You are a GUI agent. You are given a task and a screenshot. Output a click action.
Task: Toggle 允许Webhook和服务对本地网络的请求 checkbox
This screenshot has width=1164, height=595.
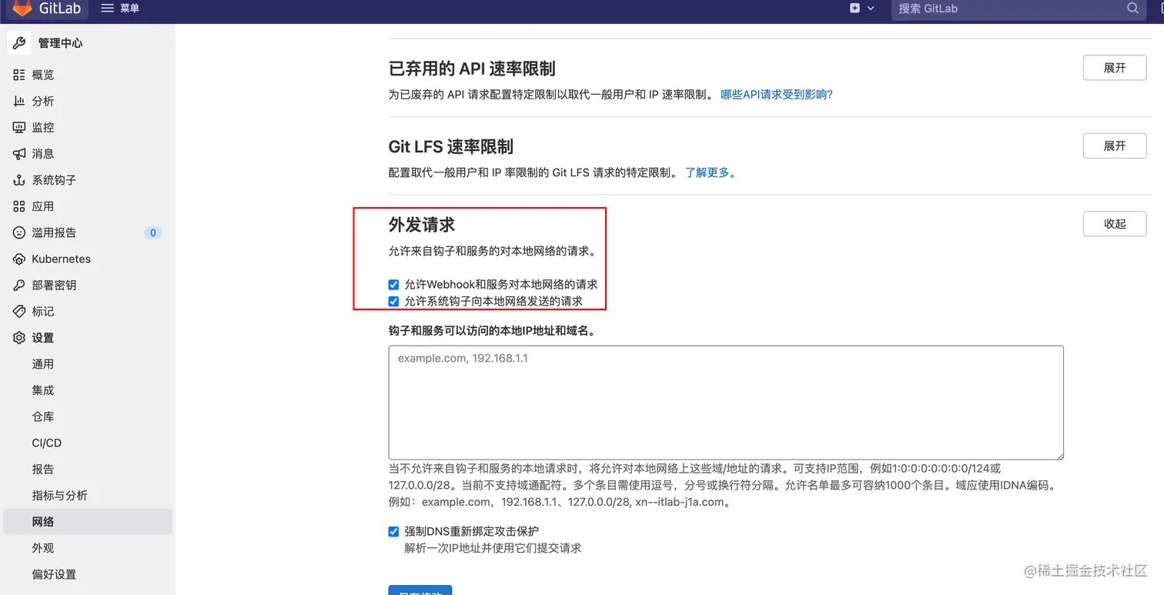[x=393, y=285]
